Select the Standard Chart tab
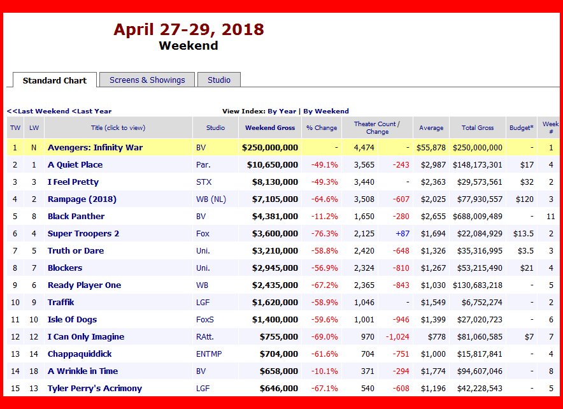 (55, 81)
